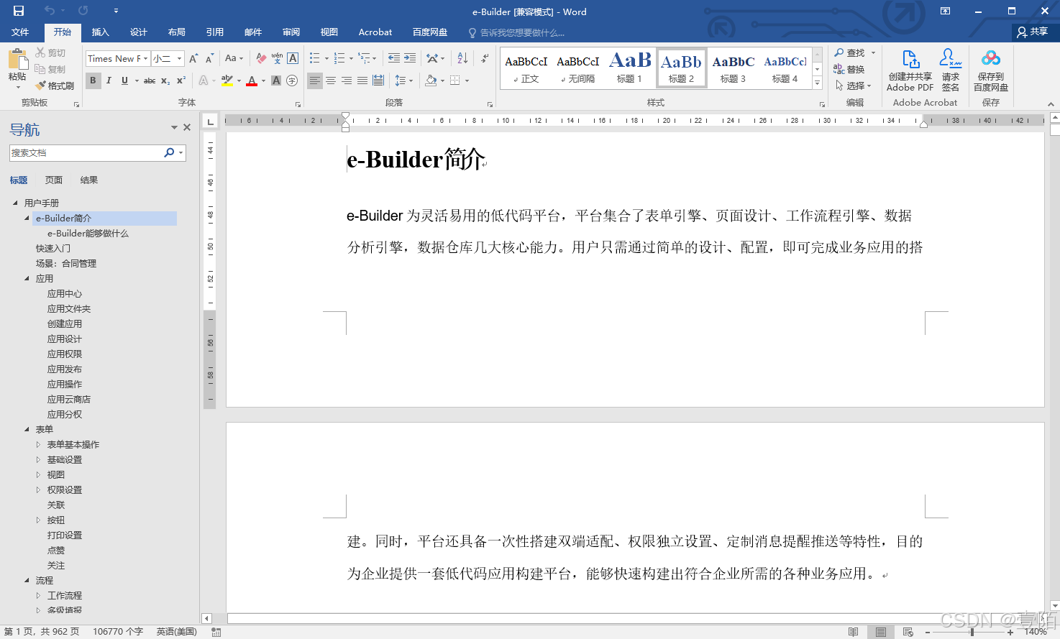Screen dimensions: 1060x639
Task: Click the Paste clipboard icon
Action: [17, 60]
